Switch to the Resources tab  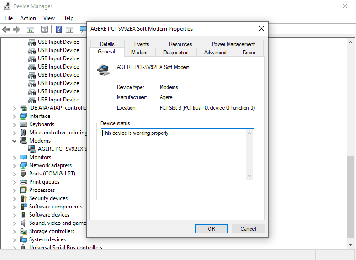click(x=180, y=44)
